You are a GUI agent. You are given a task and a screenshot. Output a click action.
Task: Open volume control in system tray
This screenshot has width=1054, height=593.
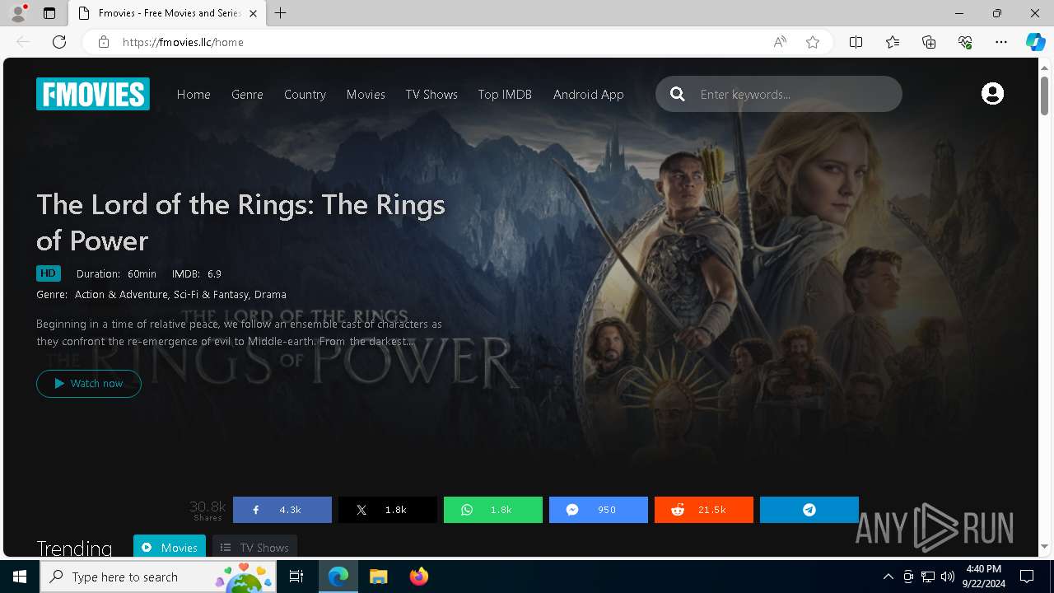(948, 577)
